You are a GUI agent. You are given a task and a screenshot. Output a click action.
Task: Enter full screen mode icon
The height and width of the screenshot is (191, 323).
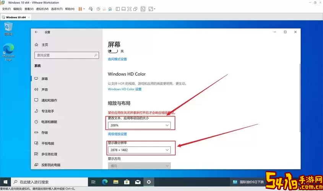129,9
